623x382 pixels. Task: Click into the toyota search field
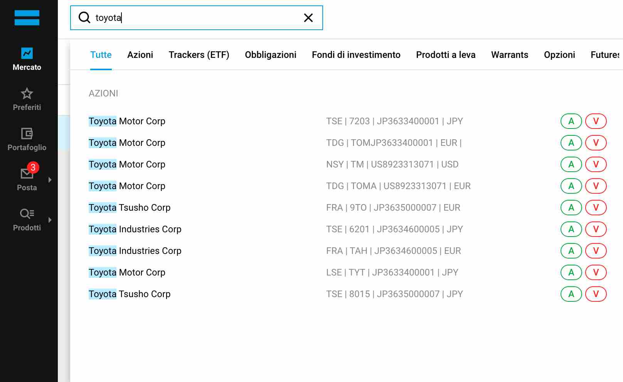click(x=193, y=18)
